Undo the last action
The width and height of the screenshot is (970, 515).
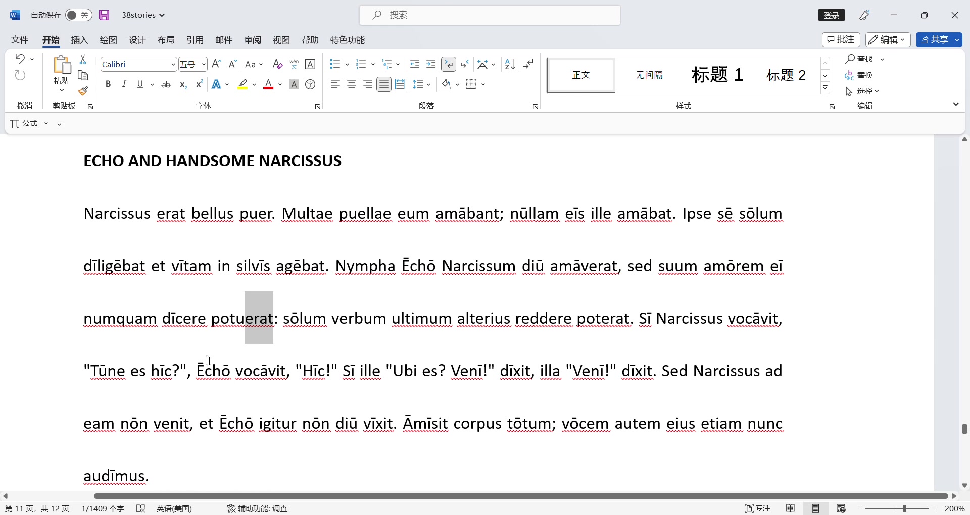[x=20, y=59]
